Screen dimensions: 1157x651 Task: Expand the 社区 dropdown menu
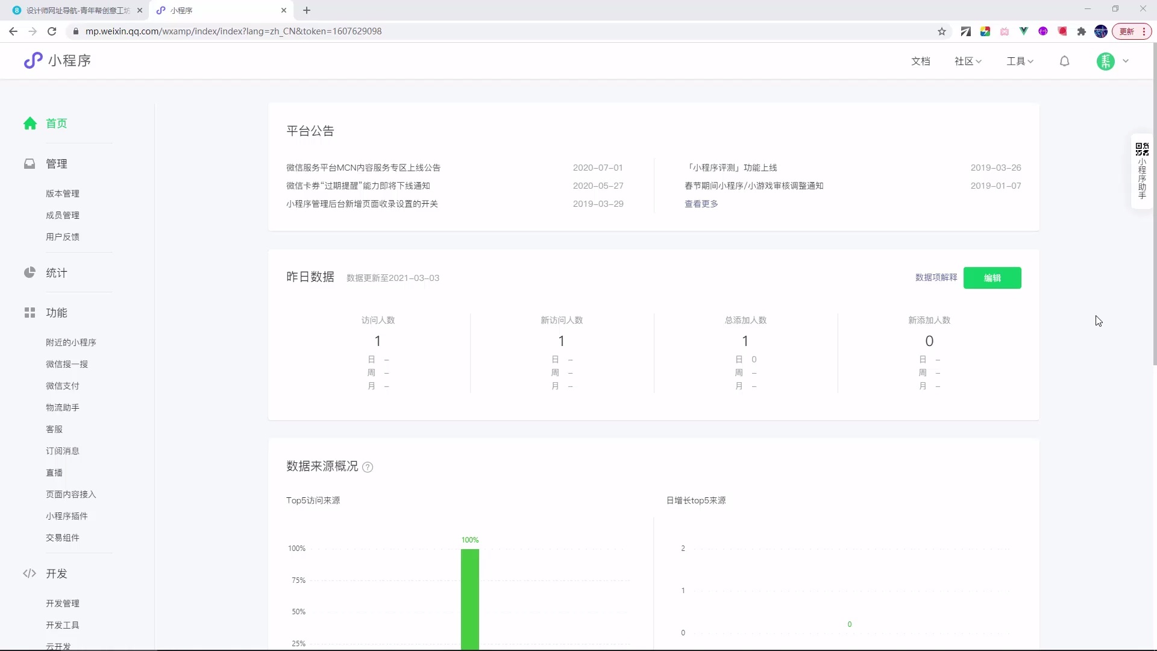click(968, 61)
